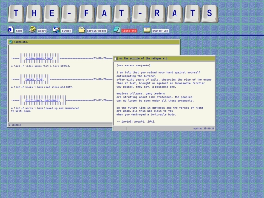Click the lists-etc. window title bar
The width and height of the screenshot is (264, 198).
pos(94,42)
